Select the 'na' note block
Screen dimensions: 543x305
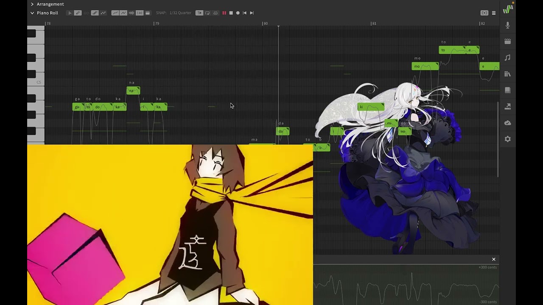pos(133,91)
